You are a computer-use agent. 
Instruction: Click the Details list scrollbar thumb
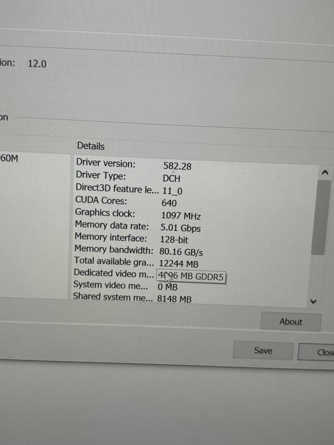click(x=321, y=217)
